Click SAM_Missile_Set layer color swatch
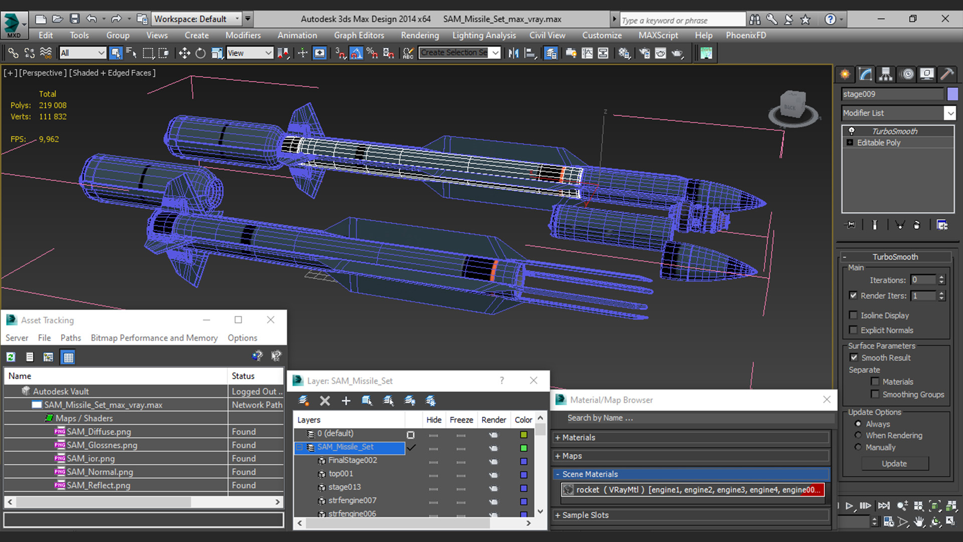 (524, 448)
